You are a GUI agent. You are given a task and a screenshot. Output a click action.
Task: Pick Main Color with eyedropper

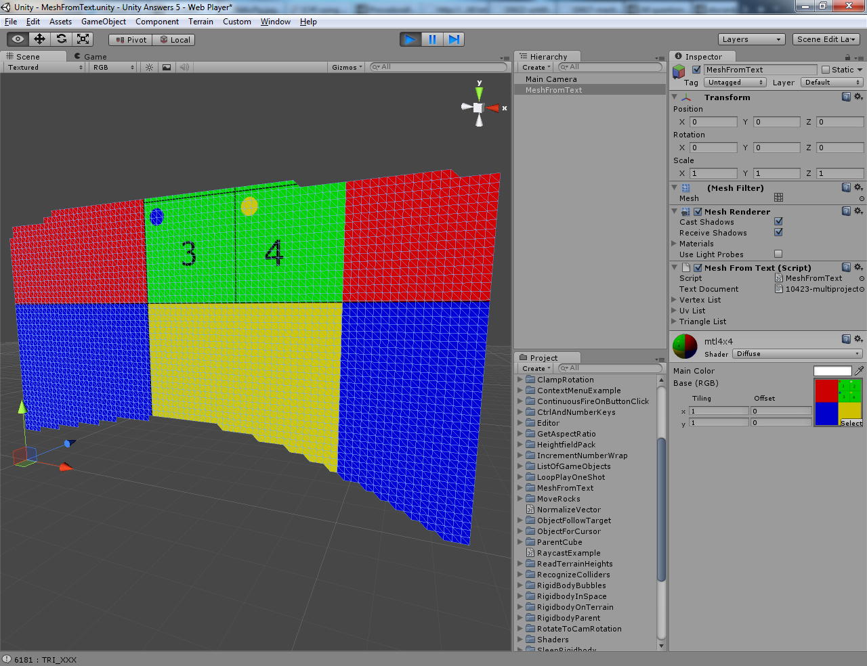859,371
